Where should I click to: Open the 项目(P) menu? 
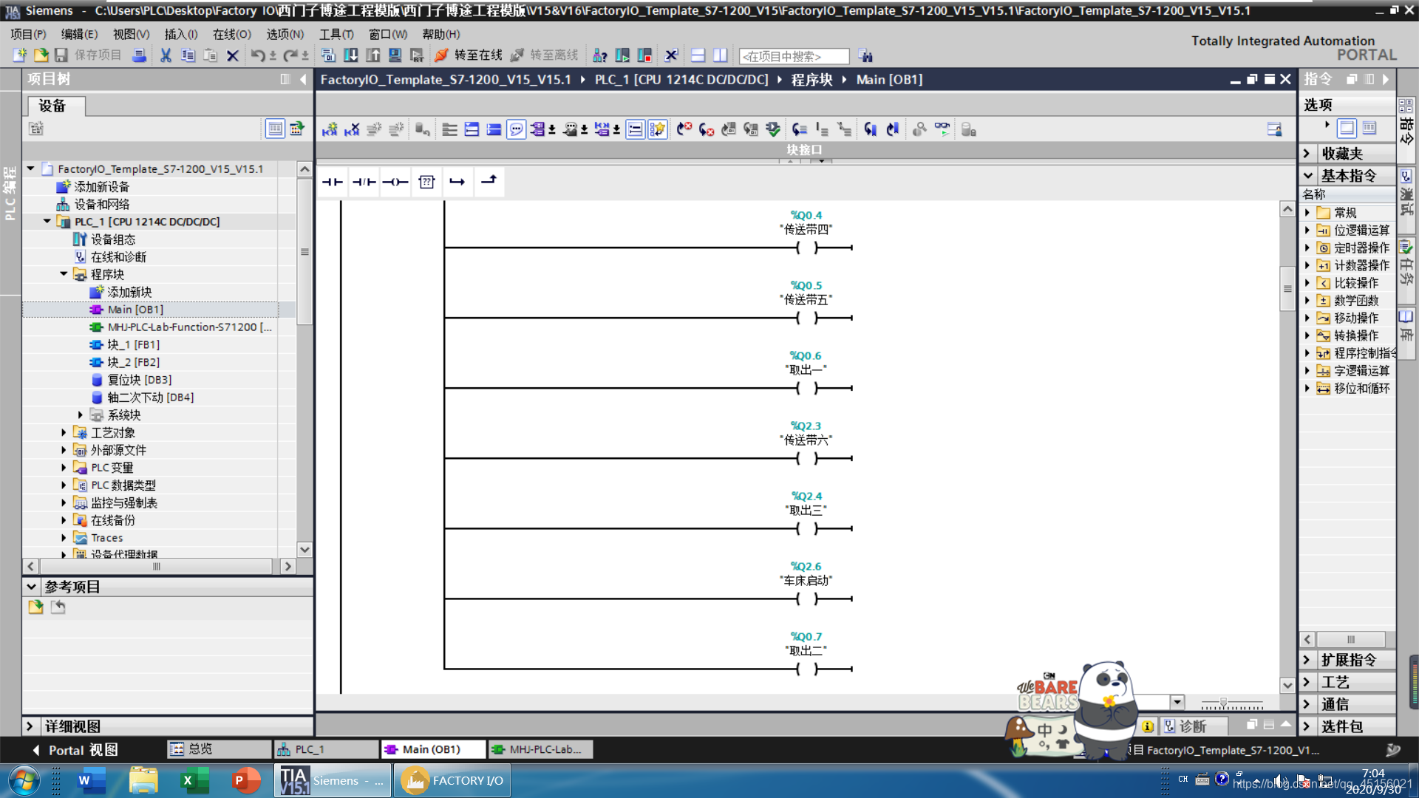tap(28, 34)
